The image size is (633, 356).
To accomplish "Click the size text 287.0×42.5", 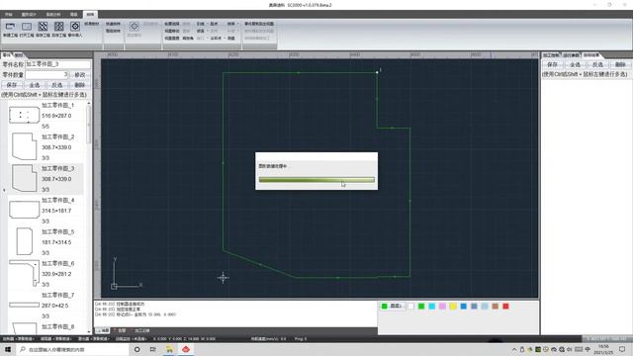I will click(x=55, y=306).
